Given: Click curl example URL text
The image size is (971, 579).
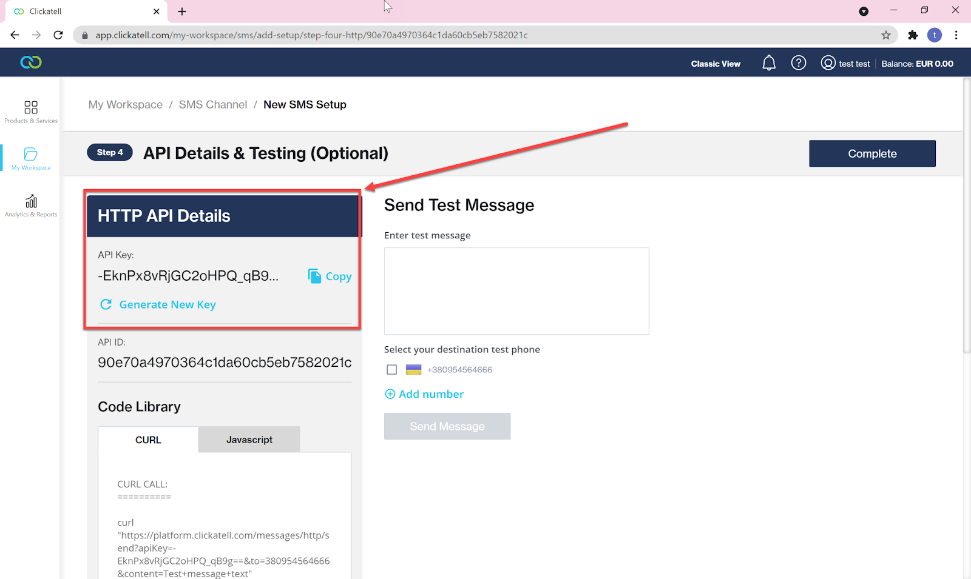Looking at the screenshot, I should pos(223,554).
